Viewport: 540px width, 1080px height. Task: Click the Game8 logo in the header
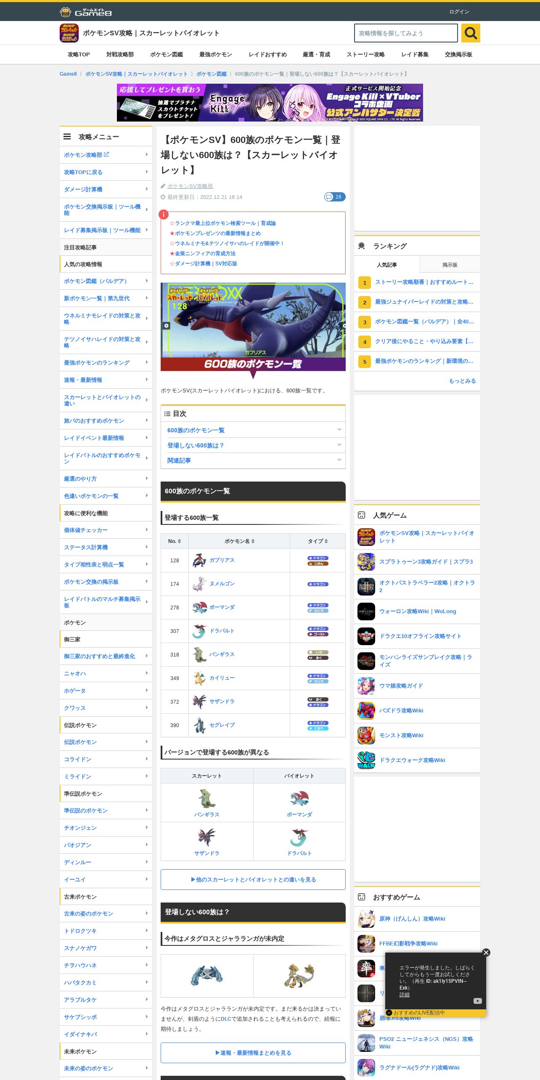[x=86, y=12]
